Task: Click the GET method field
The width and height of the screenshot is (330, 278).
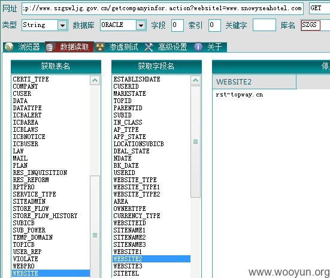Action: click(319, 8)
